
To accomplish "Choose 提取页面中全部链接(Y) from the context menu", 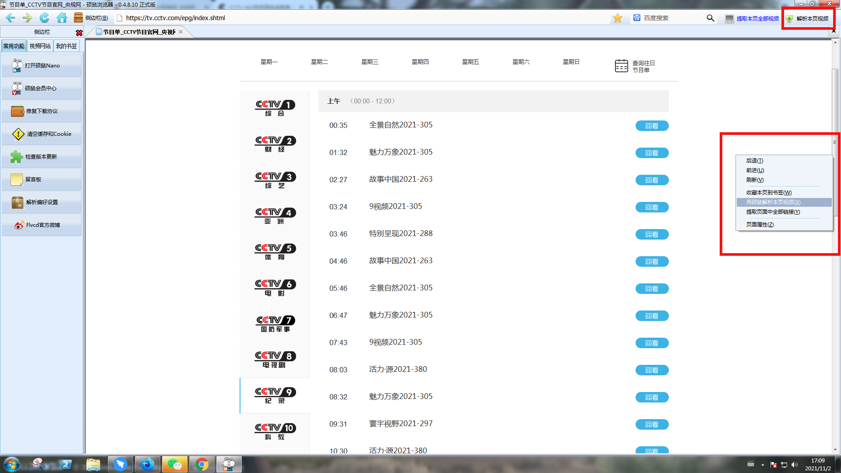I will tap(784, 212).
